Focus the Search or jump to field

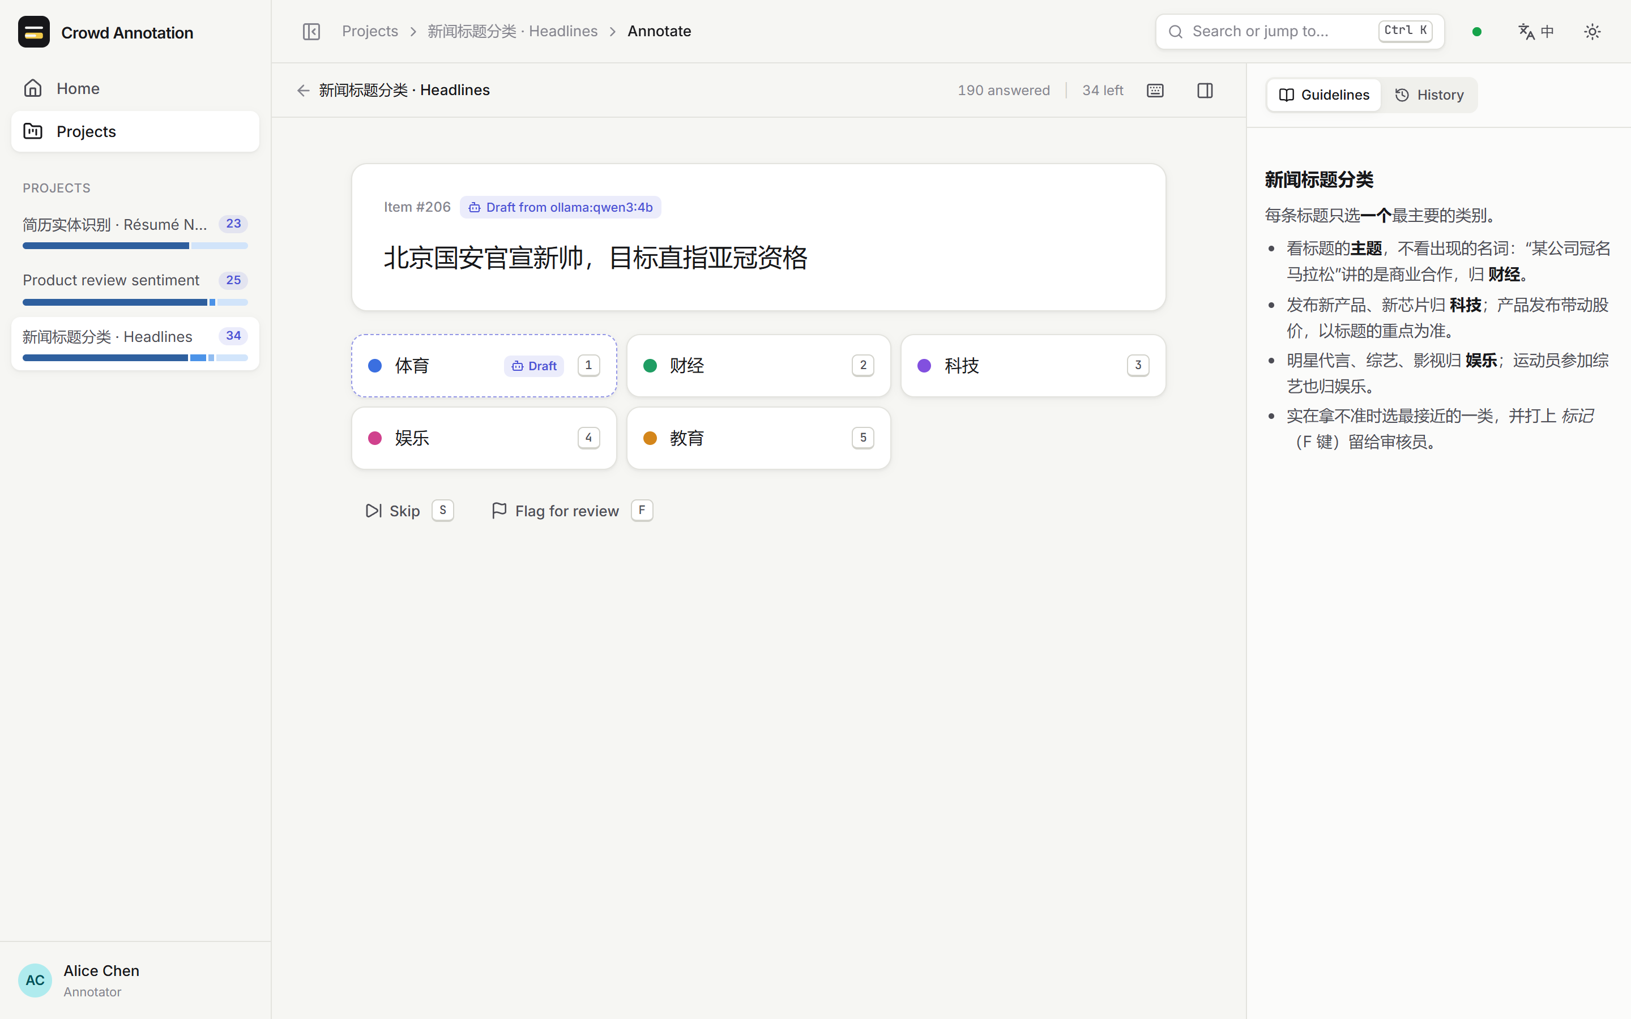1299,32
